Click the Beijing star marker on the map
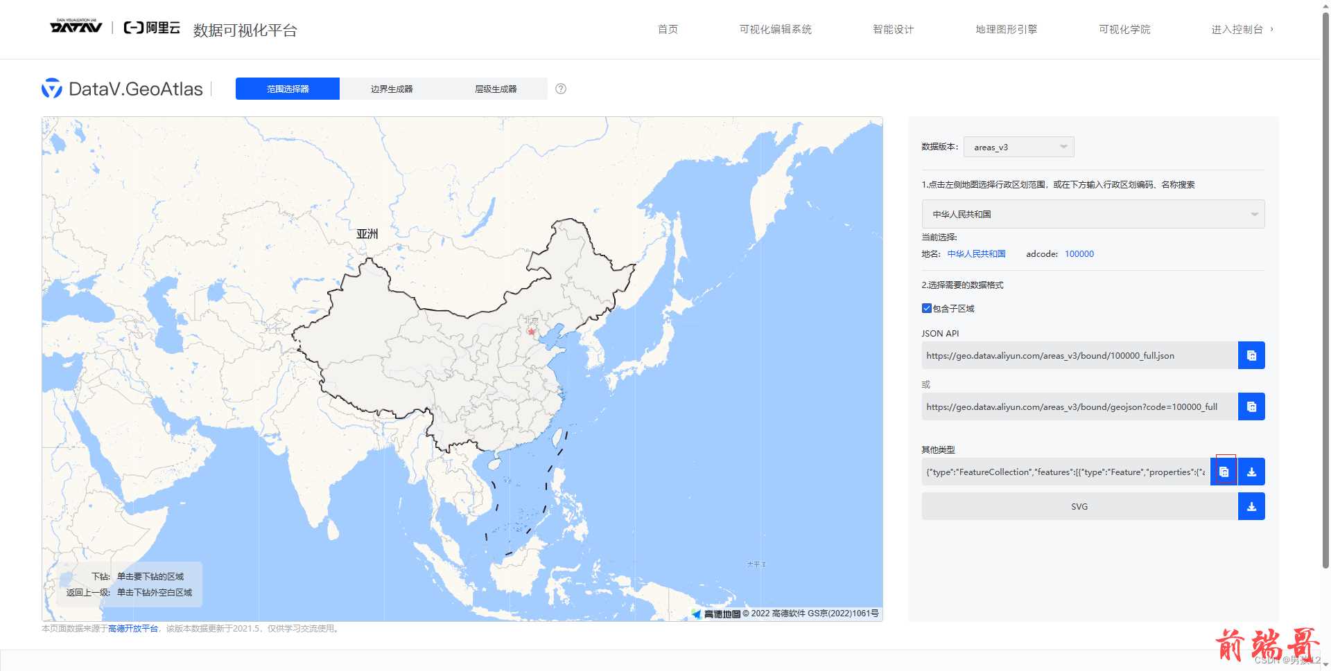The height and width of the screenshot is (671, 1331). click(532, 332)
